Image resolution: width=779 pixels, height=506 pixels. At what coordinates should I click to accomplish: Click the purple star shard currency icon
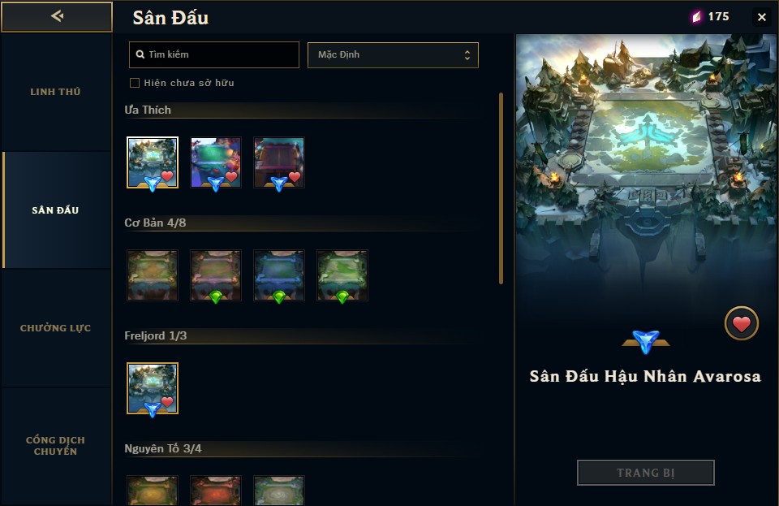(x=697, y=17)
